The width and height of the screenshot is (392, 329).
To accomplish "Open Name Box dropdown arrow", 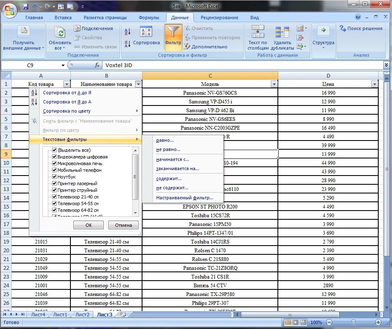I will [63, 65].
